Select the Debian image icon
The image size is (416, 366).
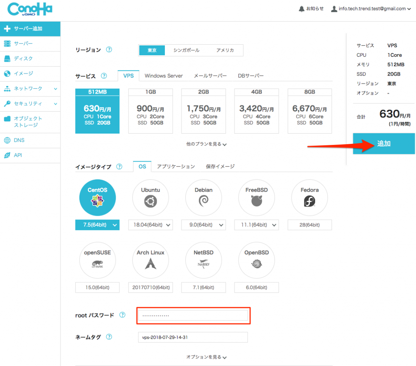click(x=203, y=198)
